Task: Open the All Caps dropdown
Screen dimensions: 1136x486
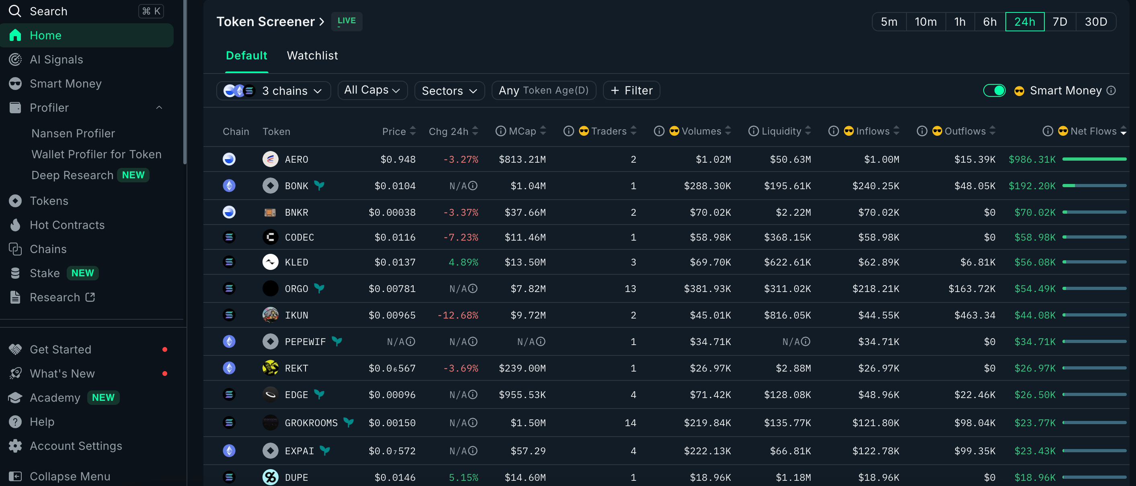Action: pos(372,90)
